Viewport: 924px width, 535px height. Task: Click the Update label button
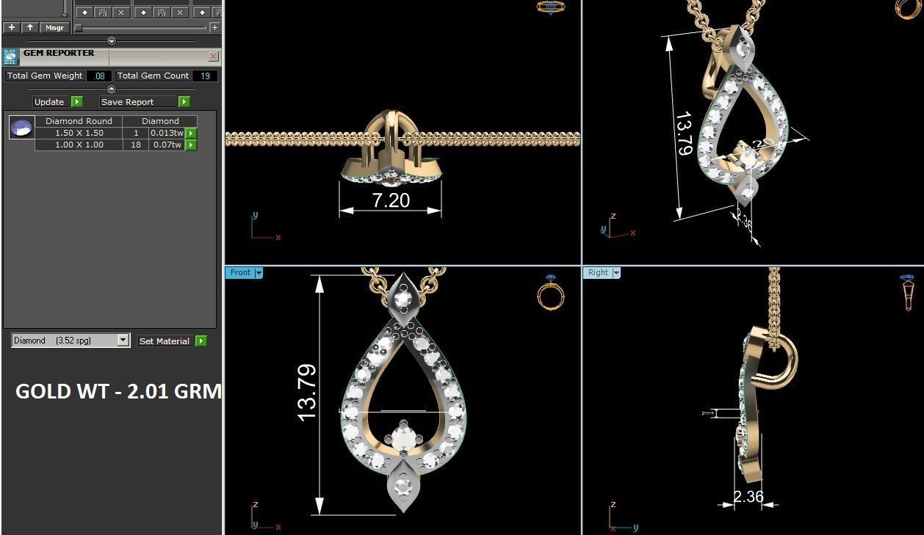(50, 102)
